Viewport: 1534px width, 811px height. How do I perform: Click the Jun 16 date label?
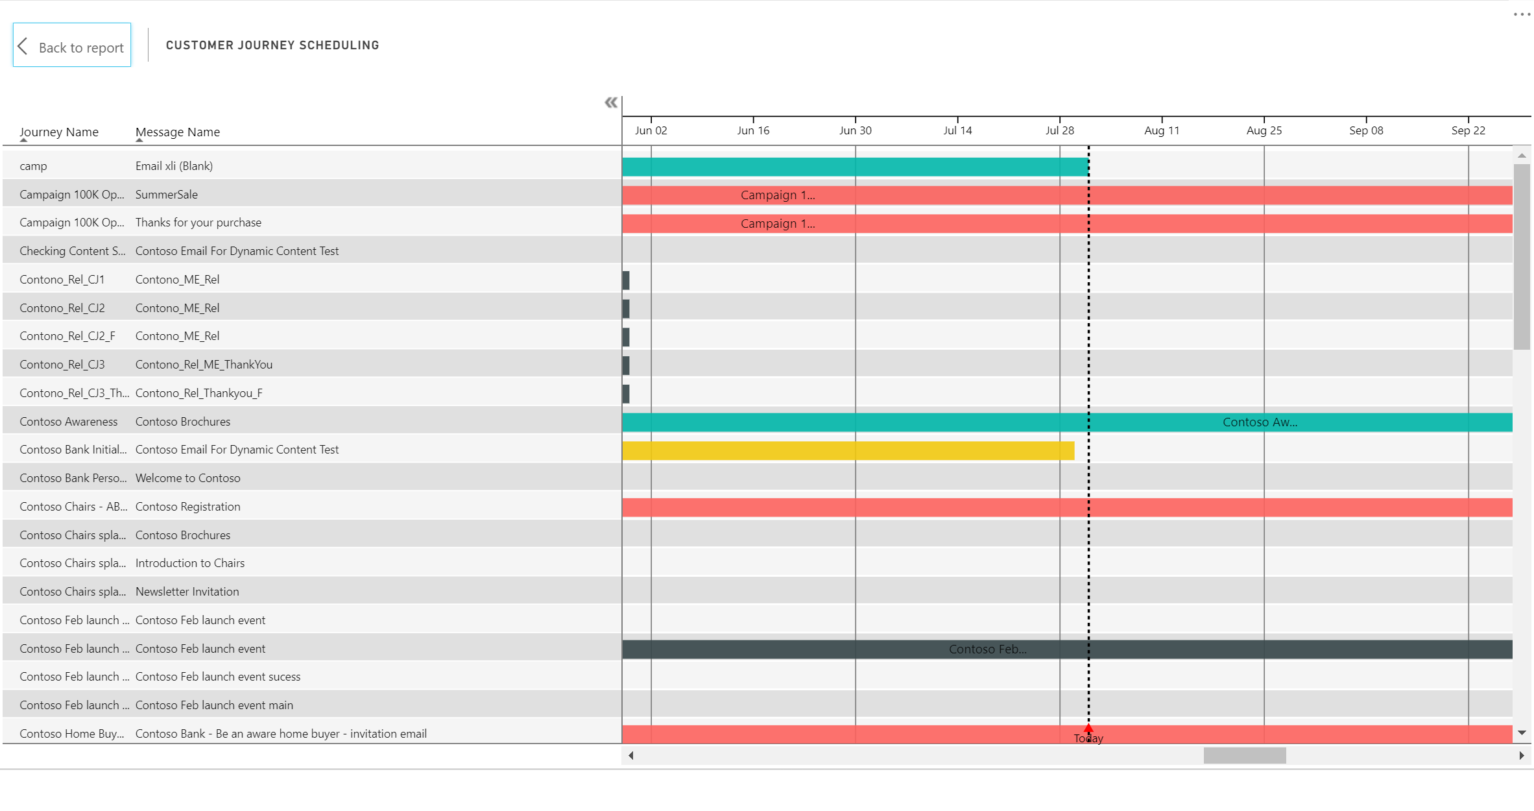coord(753,130)
